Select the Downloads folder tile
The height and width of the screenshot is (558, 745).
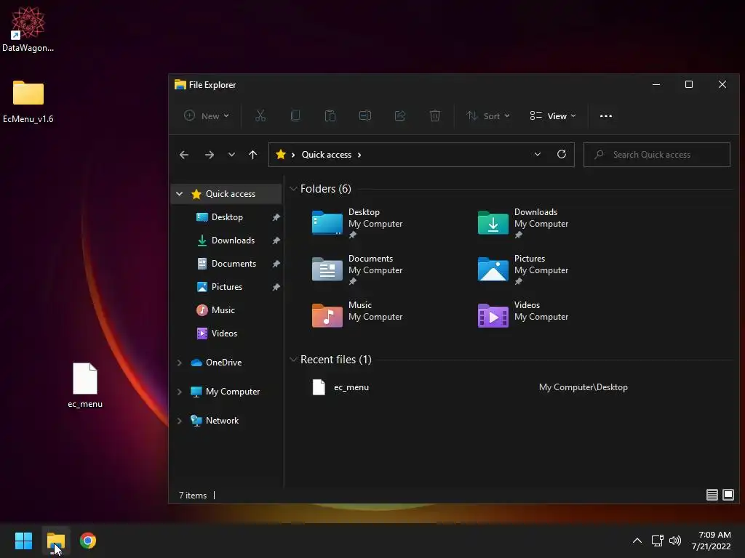523,223
